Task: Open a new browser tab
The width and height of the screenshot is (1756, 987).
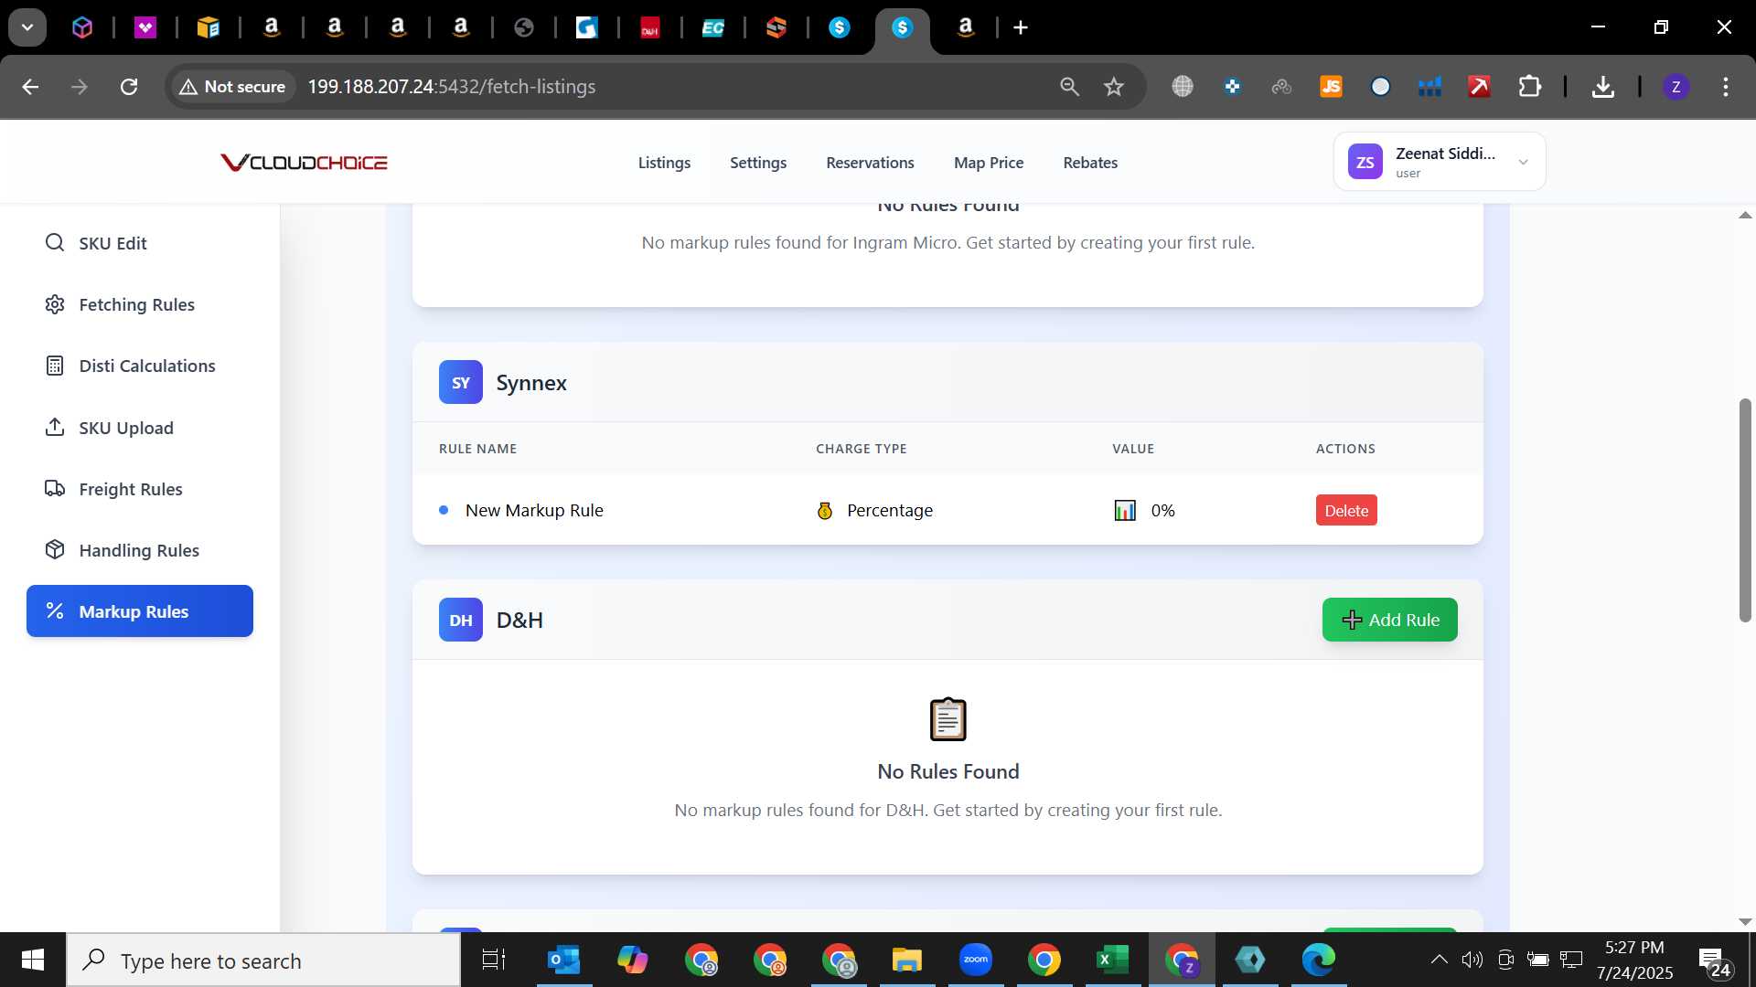Action: pos(1021,27)
